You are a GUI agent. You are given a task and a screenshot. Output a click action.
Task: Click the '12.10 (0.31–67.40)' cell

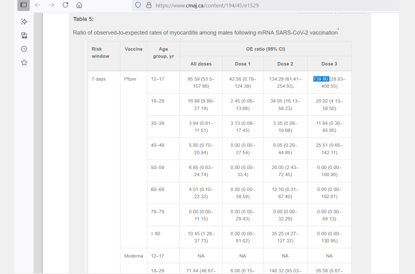[x=285, y=193]
